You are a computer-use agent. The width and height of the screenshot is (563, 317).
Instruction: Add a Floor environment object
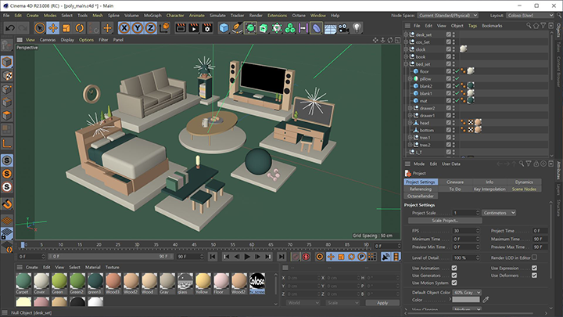pyautogui.click(x=330, y=28)
